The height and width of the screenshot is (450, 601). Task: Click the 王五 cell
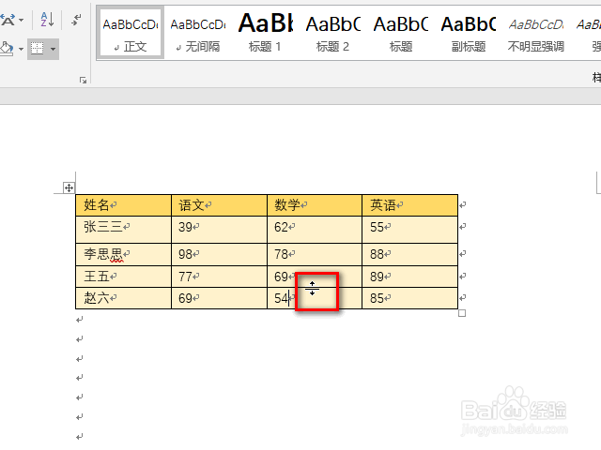click(123, 277)
